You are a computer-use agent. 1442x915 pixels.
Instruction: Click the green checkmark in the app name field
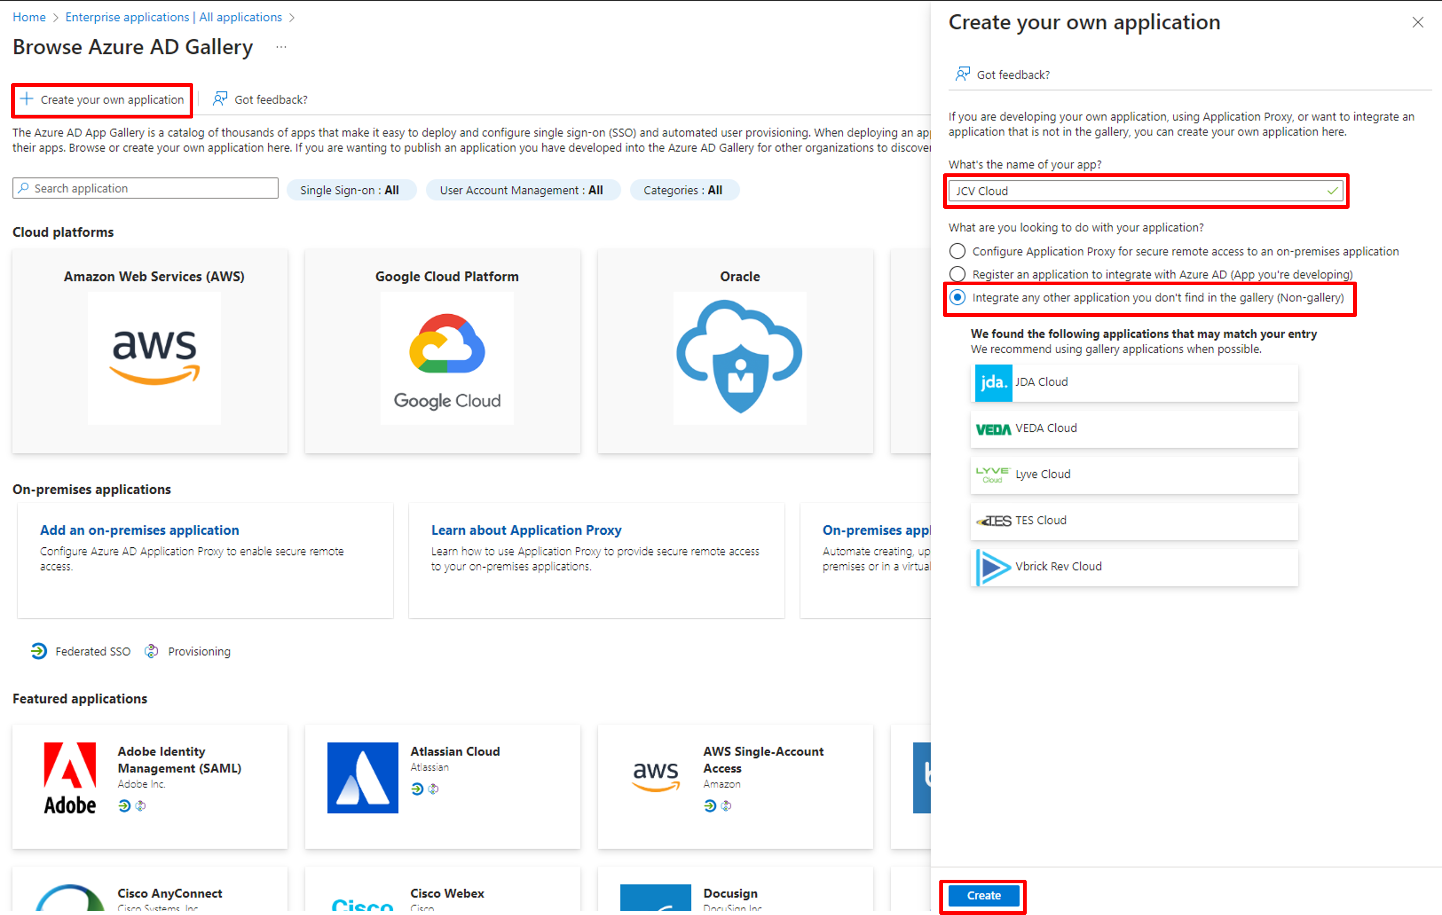(1332, 191)
